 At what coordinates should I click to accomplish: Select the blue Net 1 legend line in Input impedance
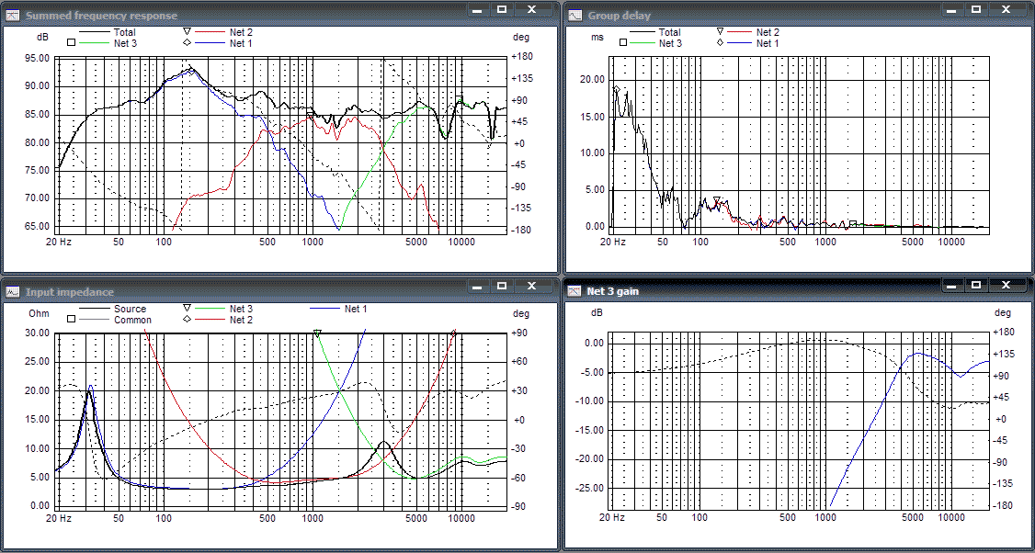pos(325,309)
